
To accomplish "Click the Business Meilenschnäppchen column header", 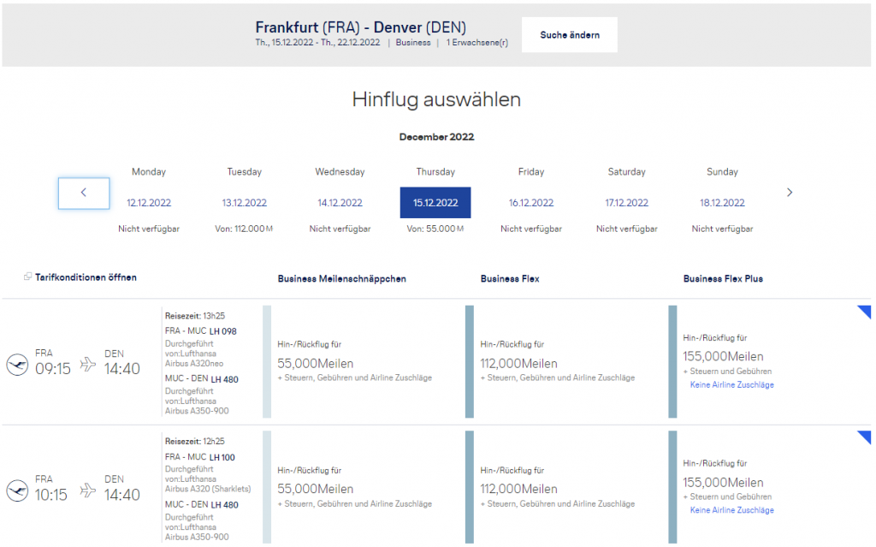I will tap(342, 278).
